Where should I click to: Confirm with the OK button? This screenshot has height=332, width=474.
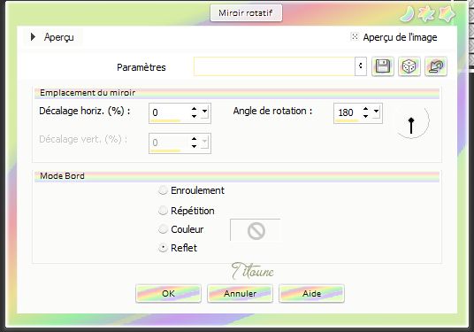(x=168, y=293)
